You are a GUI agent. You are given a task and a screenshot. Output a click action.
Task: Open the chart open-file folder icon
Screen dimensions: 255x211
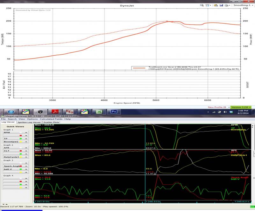[x=216, y=5]
